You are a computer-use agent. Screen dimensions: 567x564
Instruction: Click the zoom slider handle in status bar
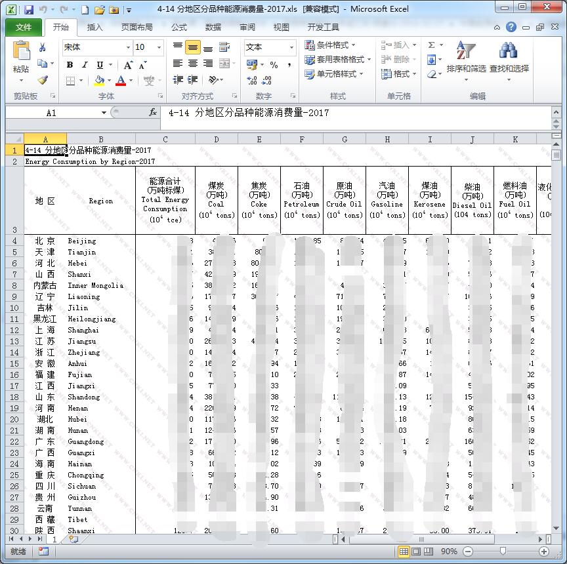(502, 552)
